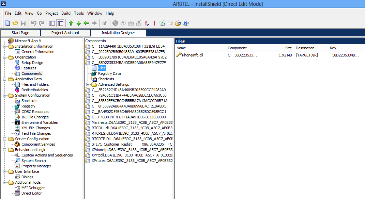Select the Phoneinfc.dll file row
The image size is (365, 199).
pyautogui.click(x=192, y=55)
